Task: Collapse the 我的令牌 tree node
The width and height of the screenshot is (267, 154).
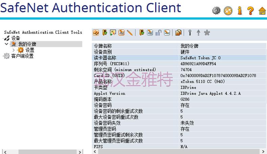Action: [6, 44]
